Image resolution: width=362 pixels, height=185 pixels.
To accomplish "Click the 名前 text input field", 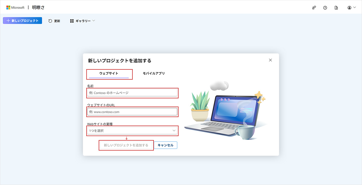I will [132, 93].
